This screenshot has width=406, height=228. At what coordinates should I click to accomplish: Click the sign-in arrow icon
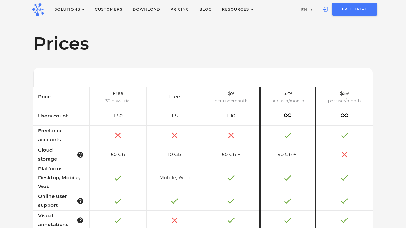[x=325, y=9]
